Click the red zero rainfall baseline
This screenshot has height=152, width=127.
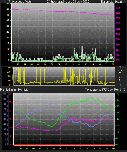click(x=64, y=145)
